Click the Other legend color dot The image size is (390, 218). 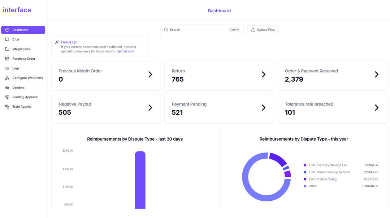pos(305,186)
